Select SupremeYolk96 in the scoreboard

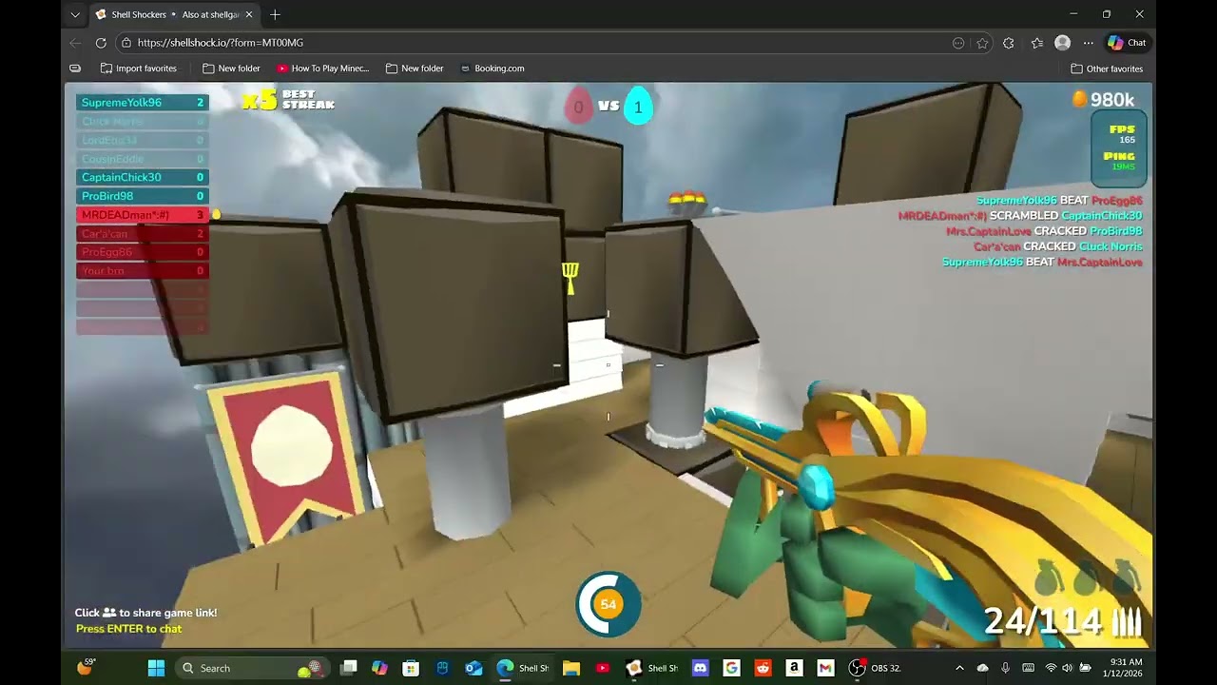click(x=143, y=103)
